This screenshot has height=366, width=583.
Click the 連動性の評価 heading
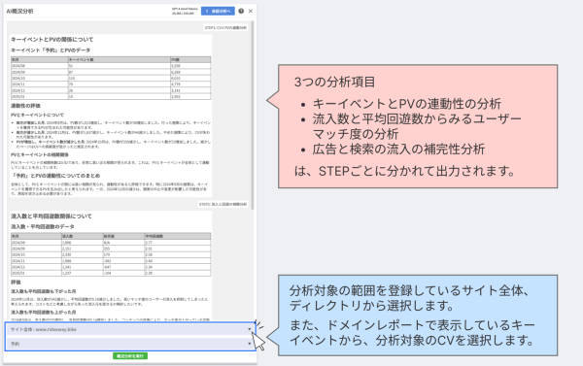tap(25, 106)
